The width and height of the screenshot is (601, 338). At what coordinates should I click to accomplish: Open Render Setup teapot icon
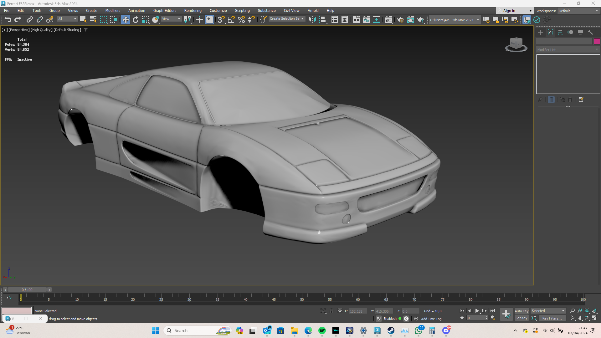(x=400, y=20)
